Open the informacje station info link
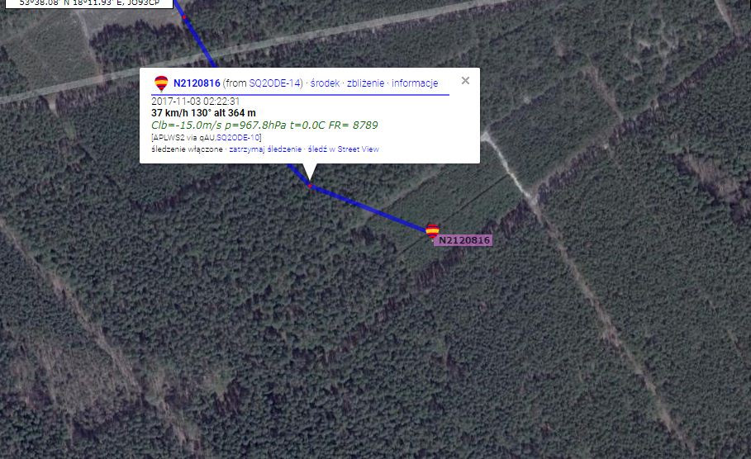This screenshot has height=459, width=751. tap(415, 83)
